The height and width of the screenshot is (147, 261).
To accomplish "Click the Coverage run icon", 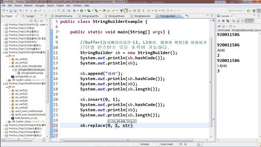I will [x=89, y=11].
